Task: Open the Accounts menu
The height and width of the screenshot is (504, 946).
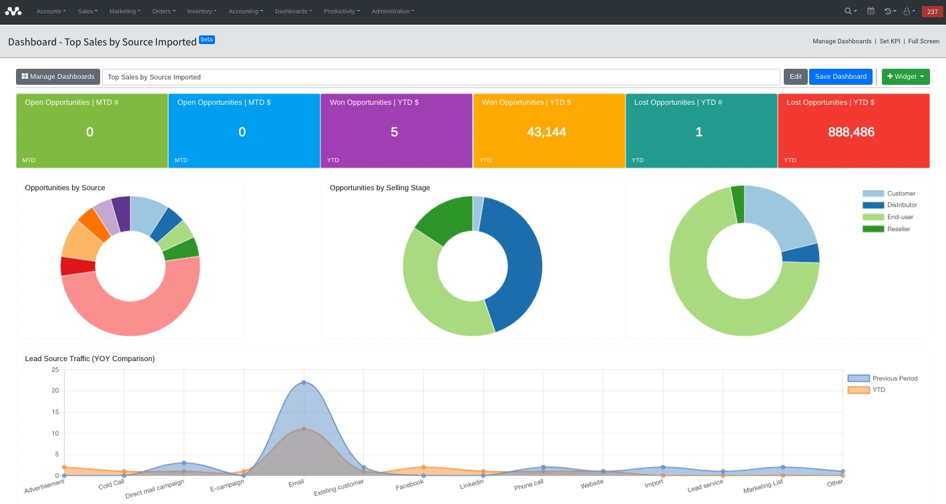Action: click(51, 11)
